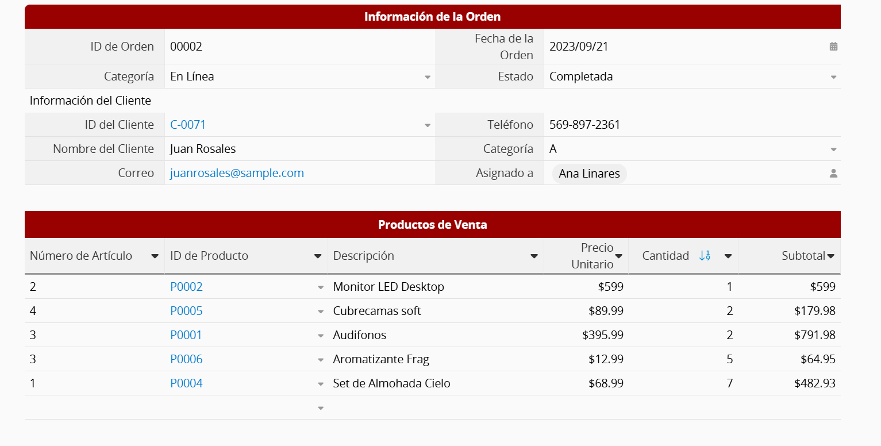Click the Ana Linares assignee chip
Screen dimensions: 881x446
click(589, 174)
